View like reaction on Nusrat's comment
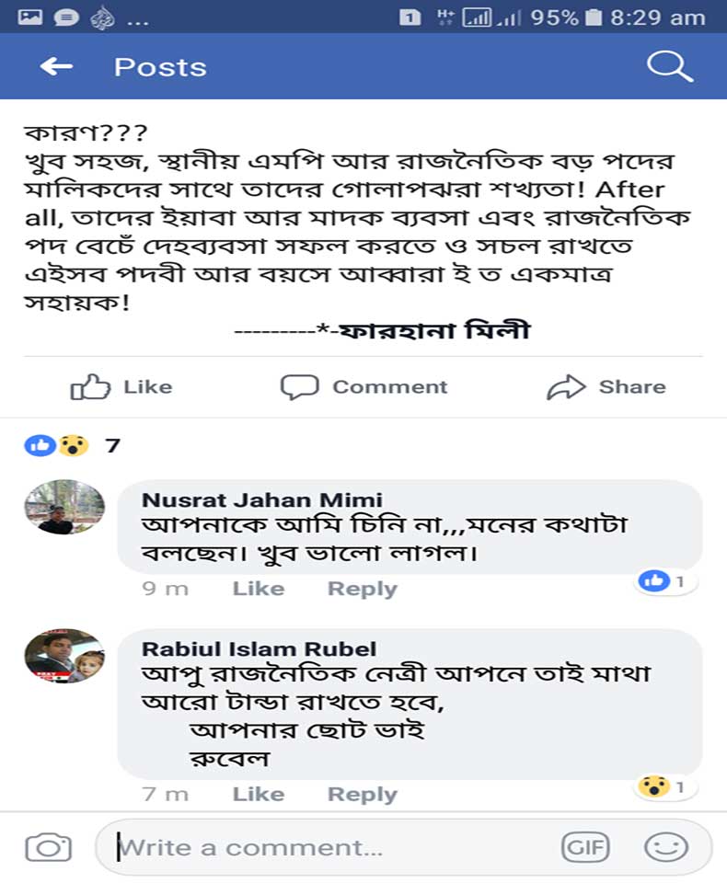The height and width of the screenshot is (883, 727). tap(665, 581)
